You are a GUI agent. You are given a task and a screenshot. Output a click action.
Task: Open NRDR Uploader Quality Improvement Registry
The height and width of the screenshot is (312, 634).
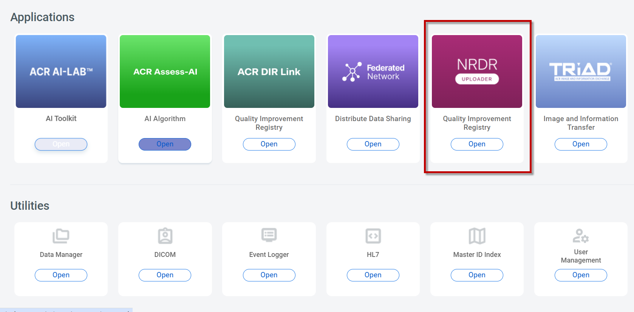coord(477,144)
